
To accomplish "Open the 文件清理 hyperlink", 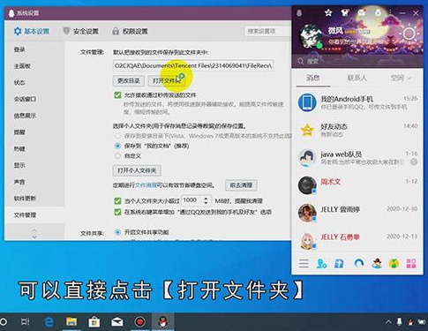I will point(146,185).
